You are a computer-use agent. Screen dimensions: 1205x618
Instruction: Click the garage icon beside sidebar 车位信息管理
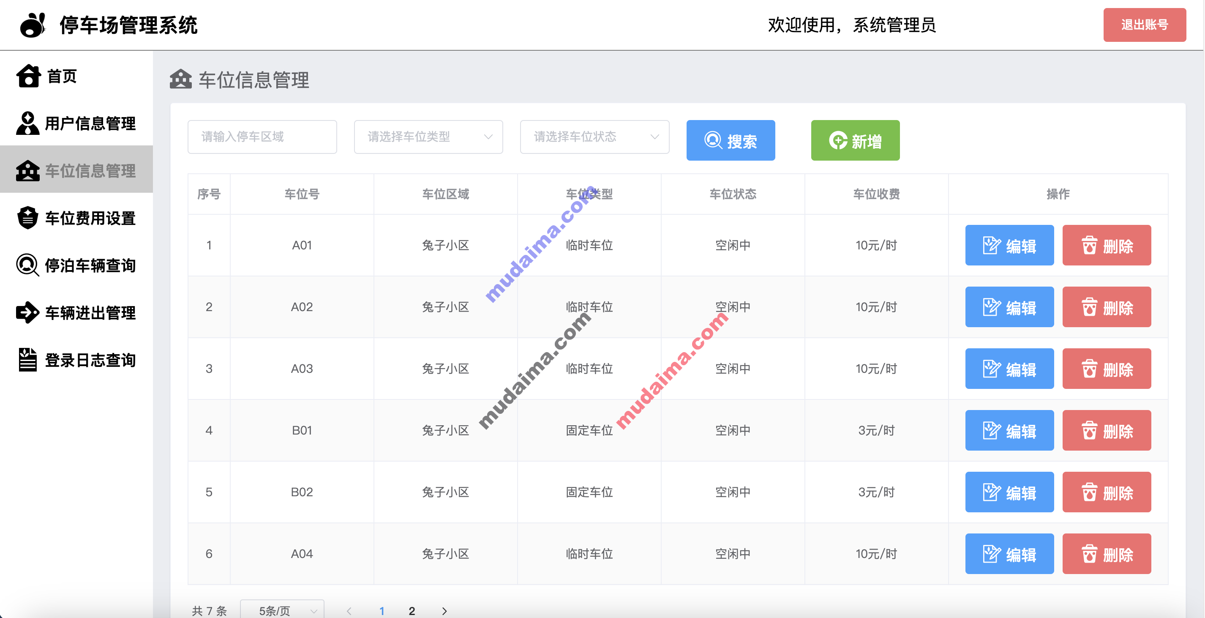(28, 170)
